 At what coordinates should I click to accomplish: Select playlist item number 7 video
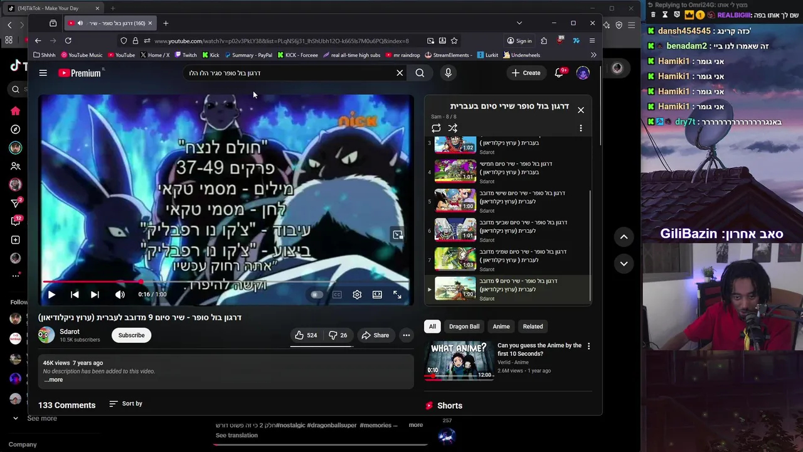pyautogui.click(x=509, y=260)
